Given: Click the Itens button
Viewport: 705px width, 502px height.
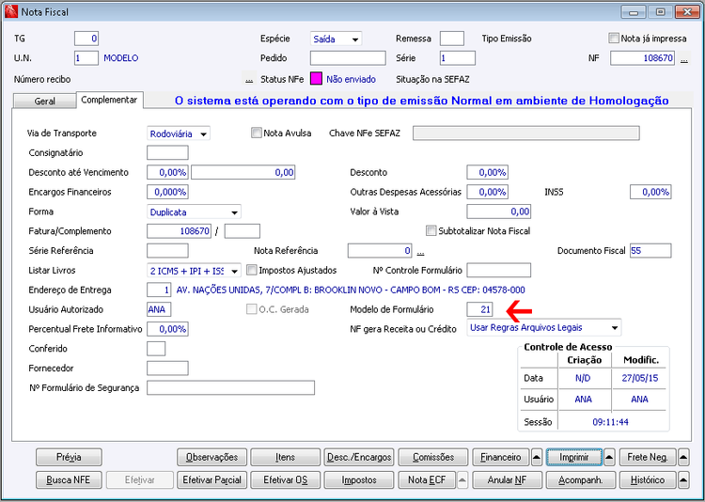Looking at the screenshot, I should pyautogui.click(x=285, y=458).
